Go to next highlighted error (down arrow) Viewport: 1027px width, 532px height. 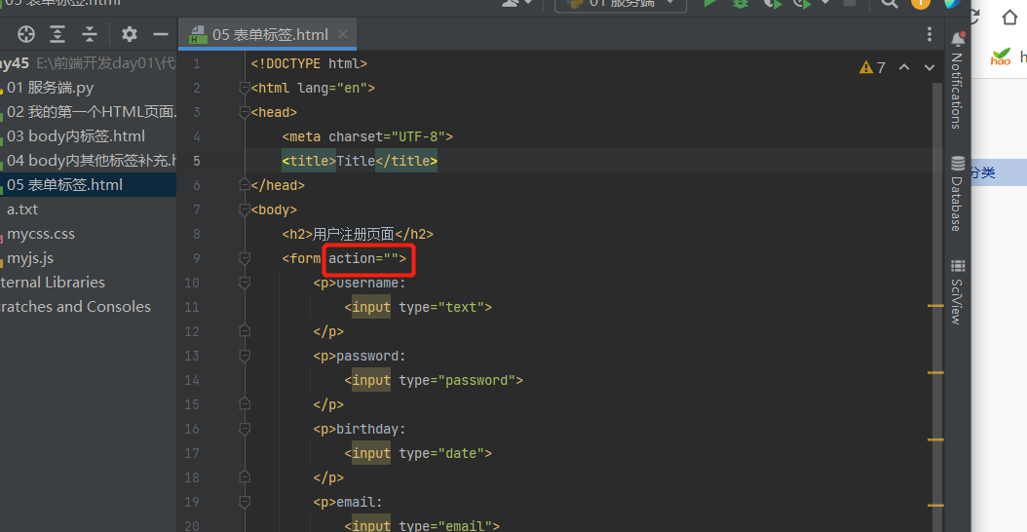(x=930, y=67)
